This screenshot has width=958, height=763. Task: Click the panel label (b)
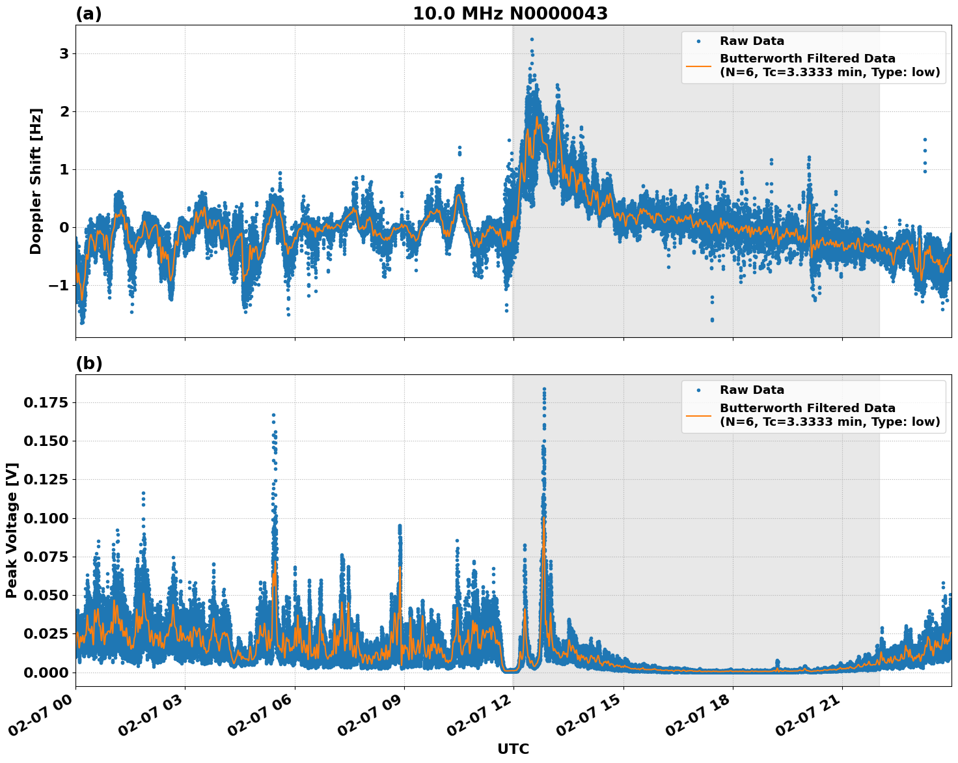[x=90, y=362]
